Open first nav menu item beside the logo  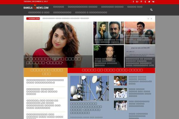coord(58,7)
